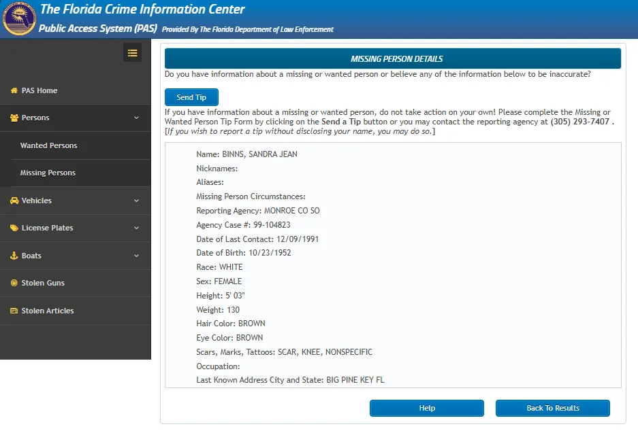Click the house icon beside PAS Home

pos(14,90)
